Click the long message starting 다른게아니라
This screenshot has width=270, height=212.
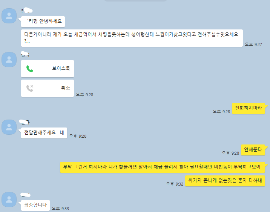click(132, 38)
